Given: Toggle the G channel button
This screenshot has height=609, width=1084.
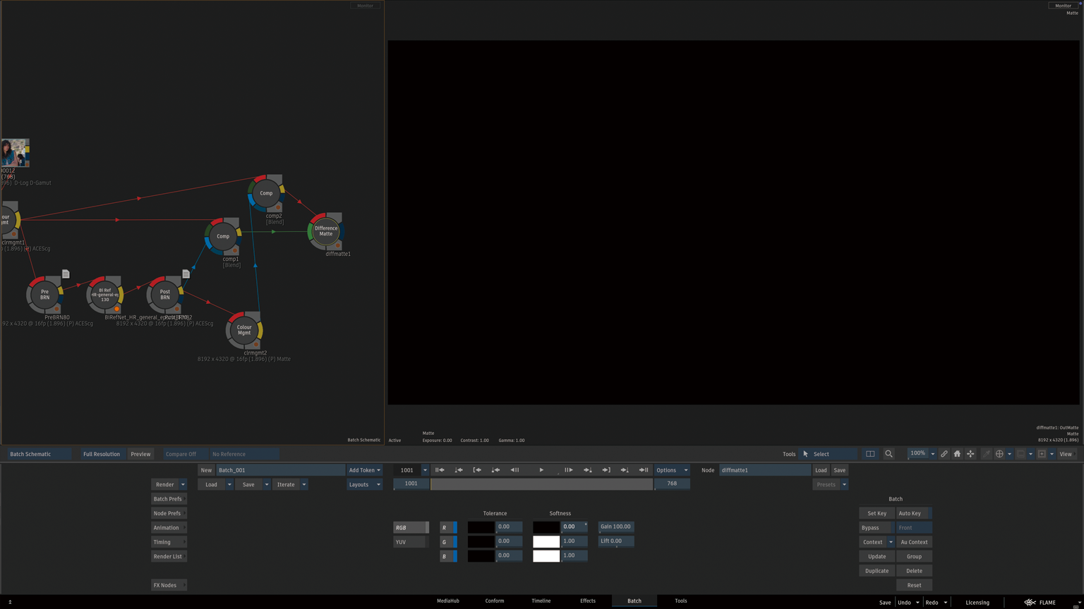Looking at the screenshot, I should 448,541.
